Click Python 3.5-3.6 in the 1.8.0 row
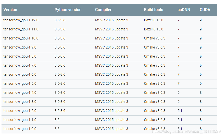Image resolution: width=223 pixels, height=136 pixels. pyautogui.click(x=60, y=57)
